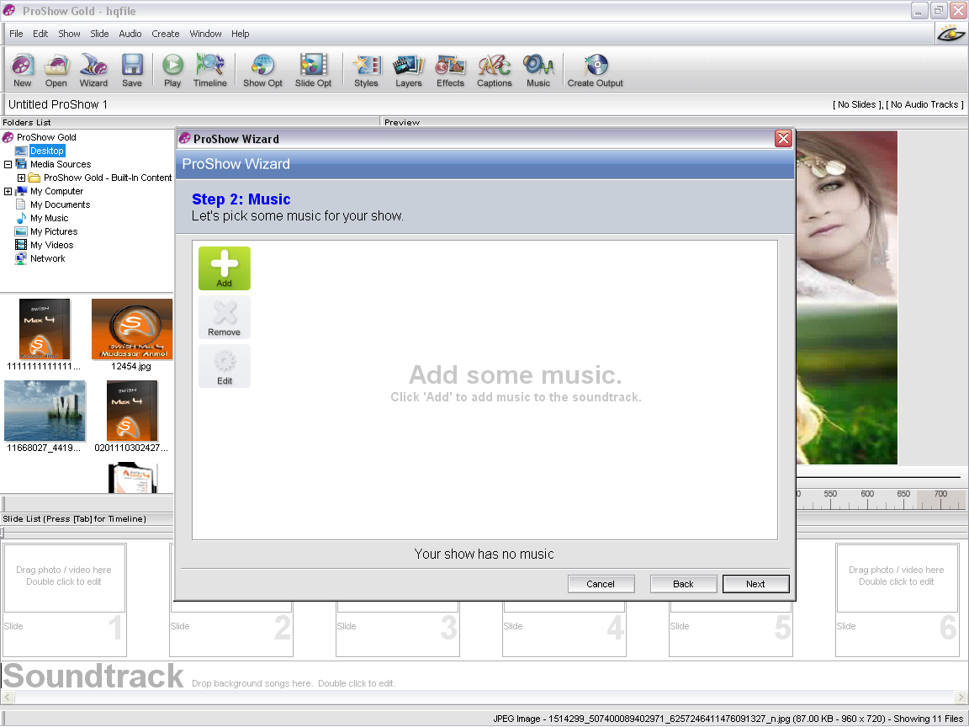Open the Captions toolbar icon

coord(495,70)
